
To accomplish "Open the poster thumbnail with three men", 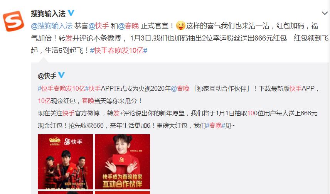I will click(x=65, y=162).
